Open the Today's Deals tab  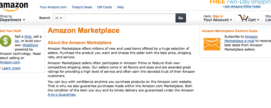[82, 7]
